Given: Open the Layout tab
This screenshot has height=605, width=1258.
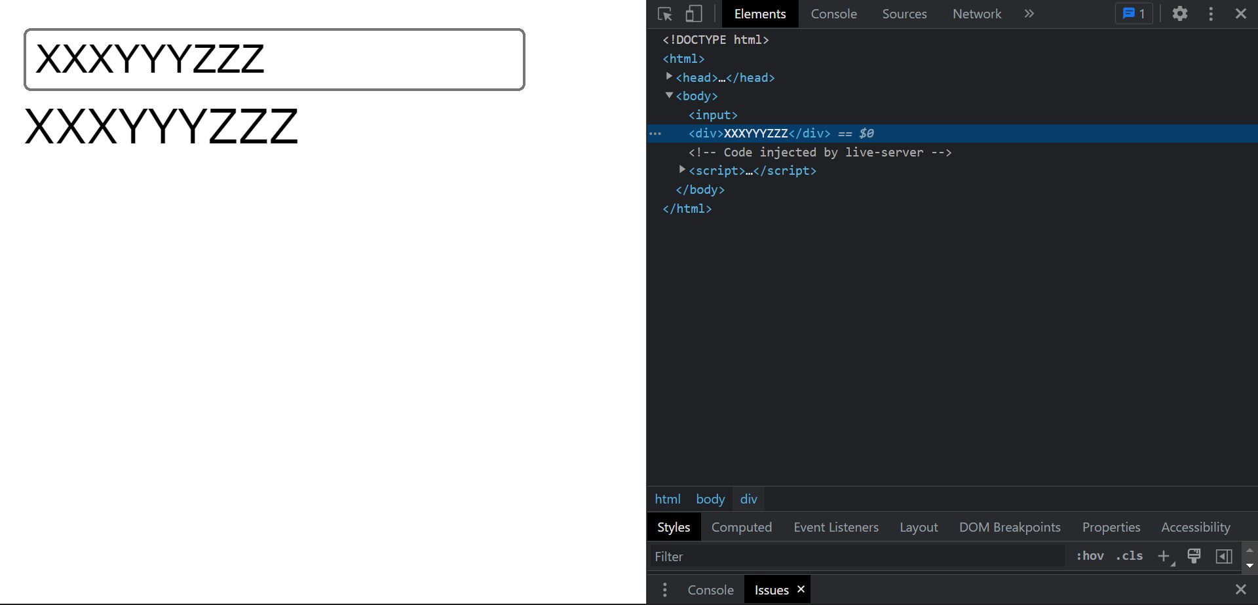Looking at the screenshot, I should (x=919, y=527).
